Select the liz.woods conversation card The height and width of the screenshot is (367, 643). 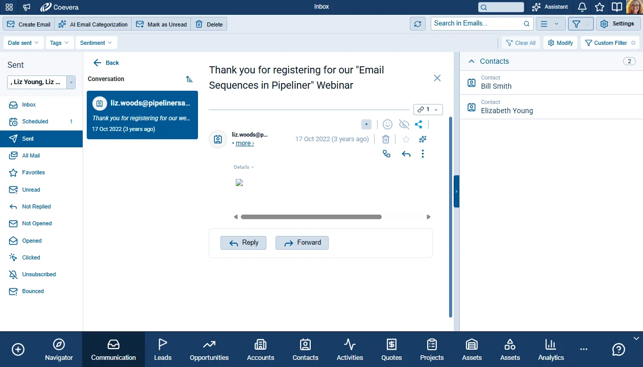pos(142,115)
